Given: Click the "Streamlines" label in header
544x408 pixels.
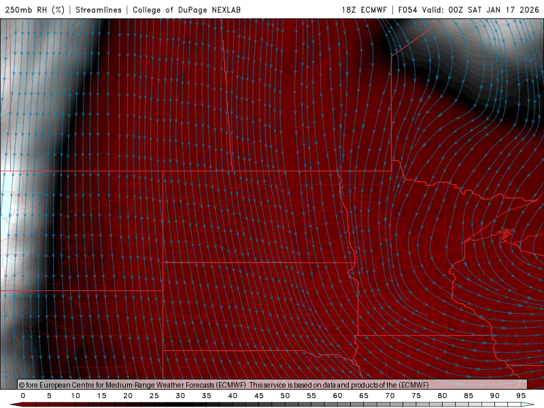Looking at the screenshot, I should pos(99,10).
